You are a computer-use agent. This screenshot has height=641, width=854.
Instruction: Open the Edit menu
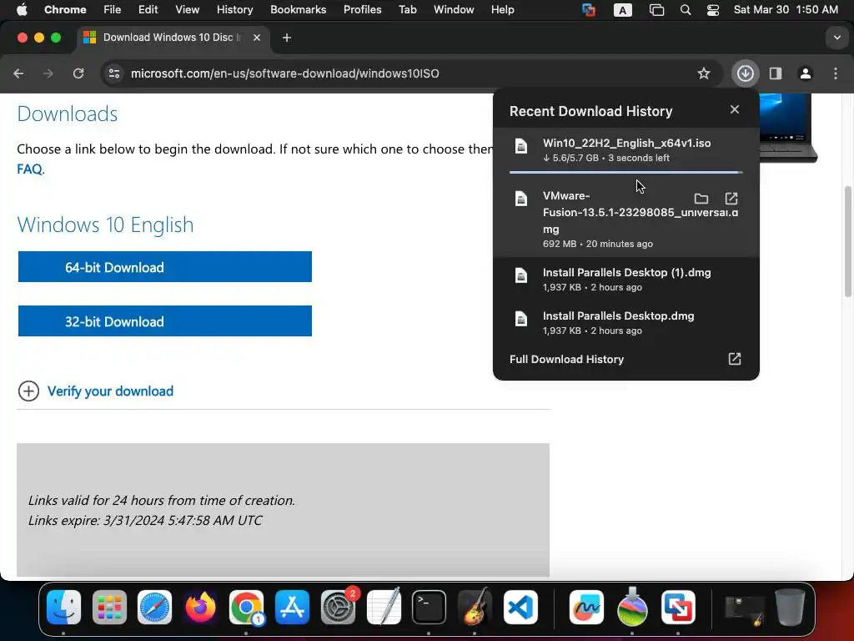[x=148, y=10]
